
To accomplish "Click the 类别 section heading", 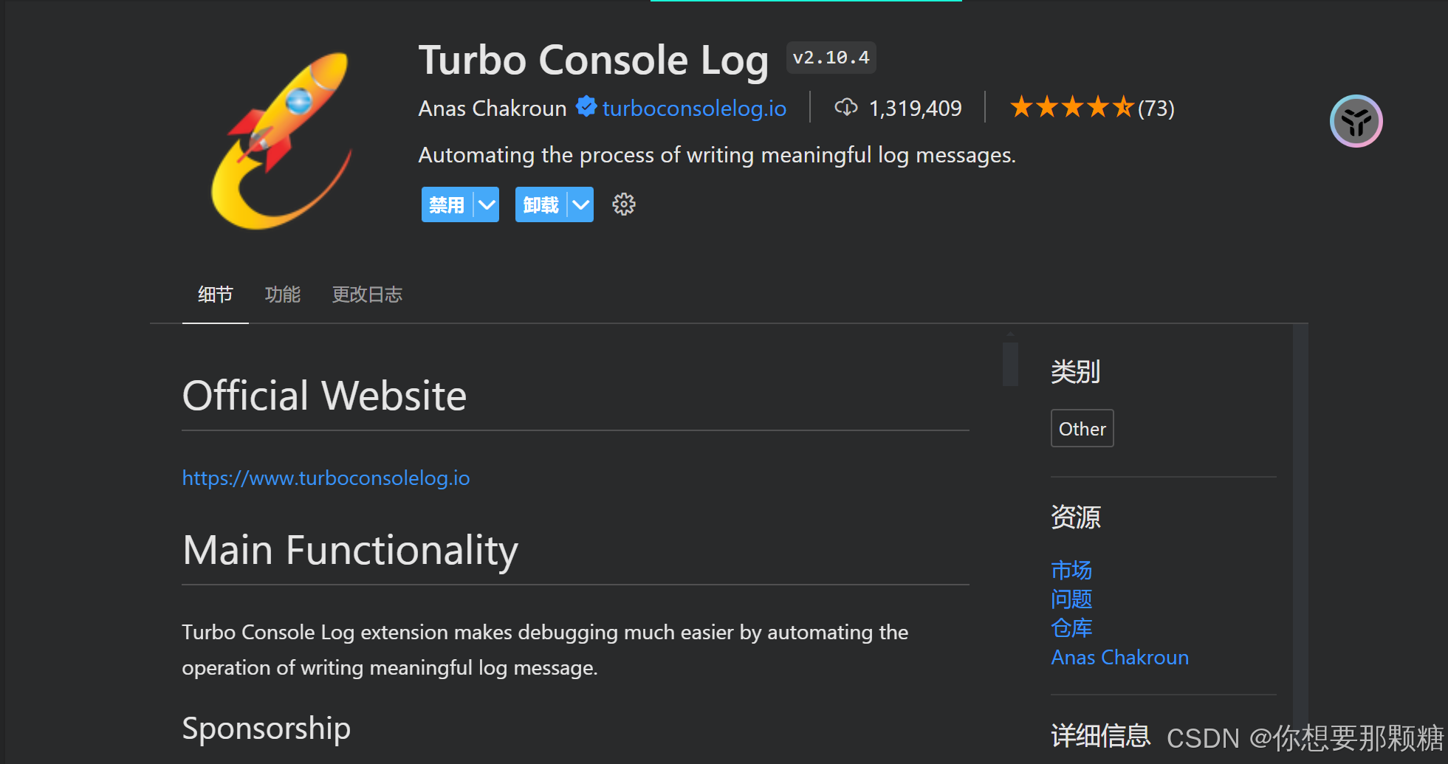I will tap(1075, 371).
